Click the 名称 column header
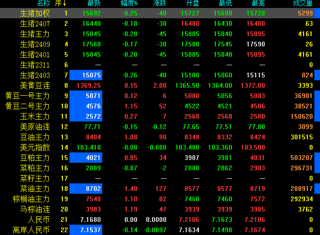The height and width of the screenshot is (235, 320). (x=44, y=3)
